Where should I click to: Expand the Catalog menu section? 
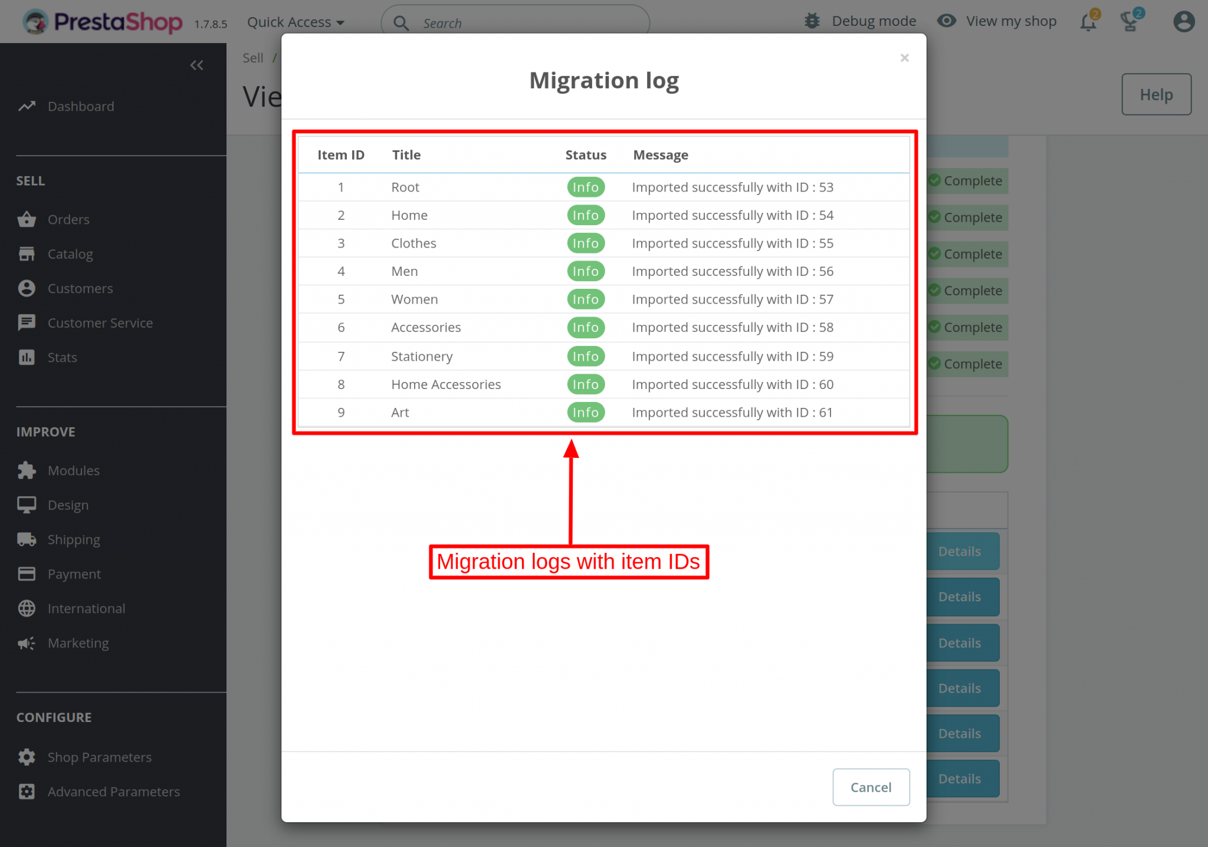click(70, 254)
